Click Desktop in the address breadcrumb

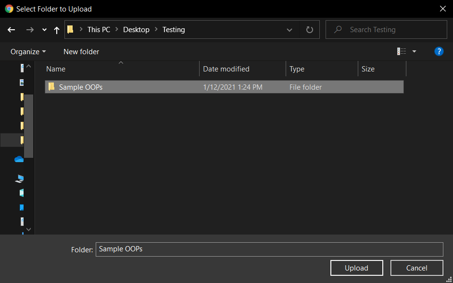pos(136,30)
